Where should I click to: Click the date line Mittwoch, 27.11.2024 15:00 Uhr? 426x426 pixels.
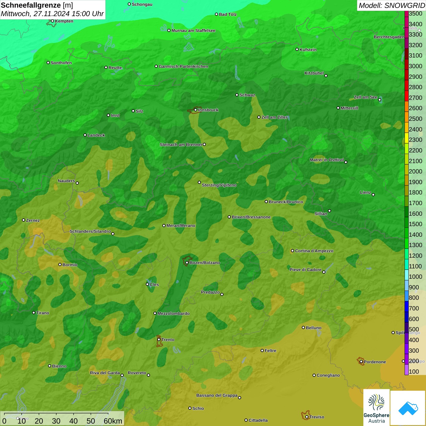(52, 14)
